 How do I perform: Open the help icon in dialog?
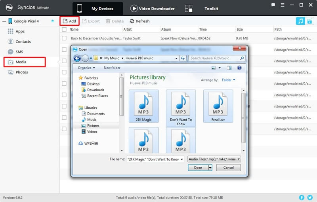pyautogui.click(x=239, y=68)
